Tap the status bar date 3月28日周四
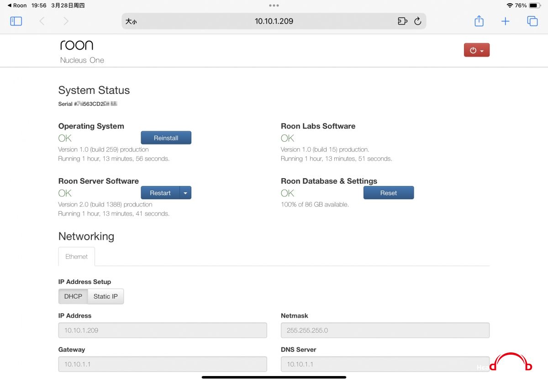 click(68, 5)
